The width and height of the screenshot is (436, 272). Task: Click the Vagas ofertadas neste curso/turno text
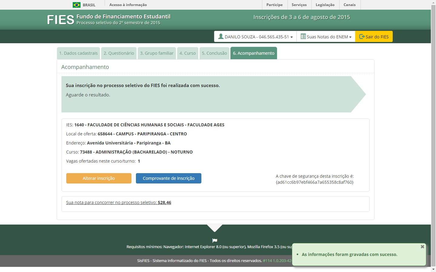point(103,161)
